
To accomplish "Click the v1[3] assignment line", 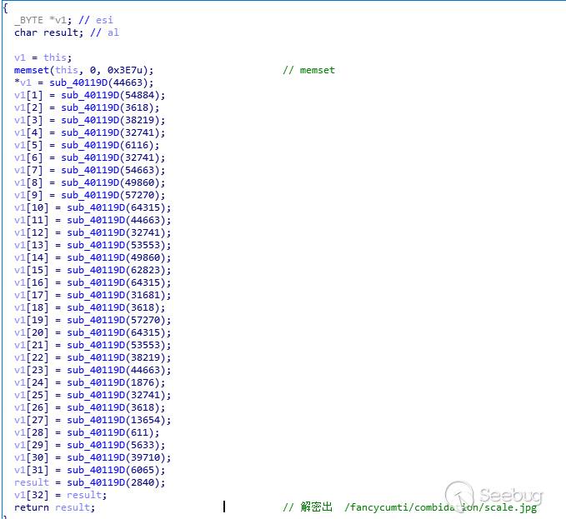I will (x=89, y=120).
